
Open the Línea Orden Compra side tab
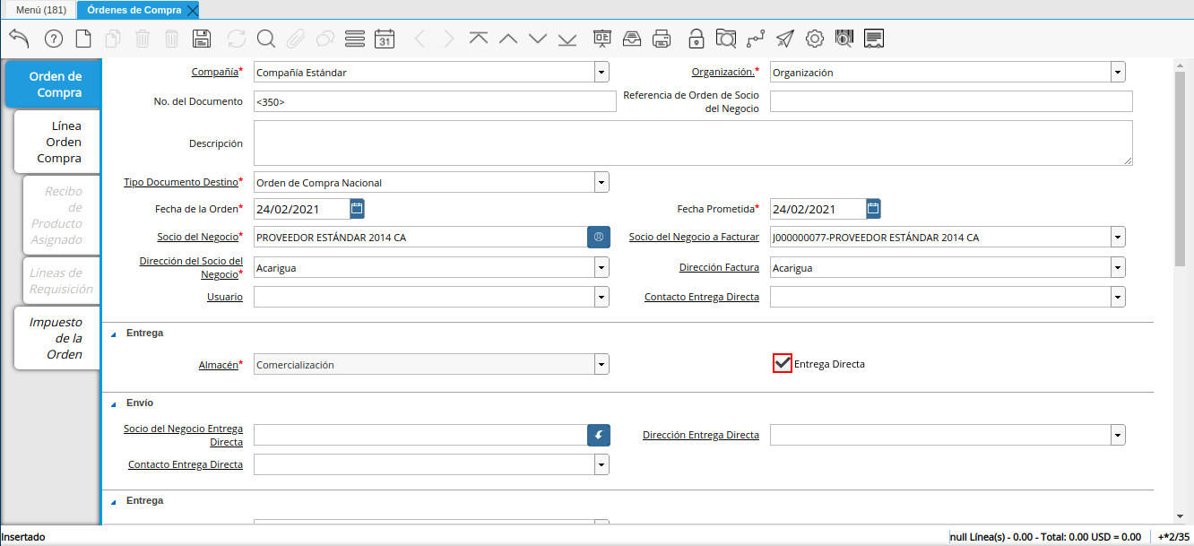[x=58, y=142]
